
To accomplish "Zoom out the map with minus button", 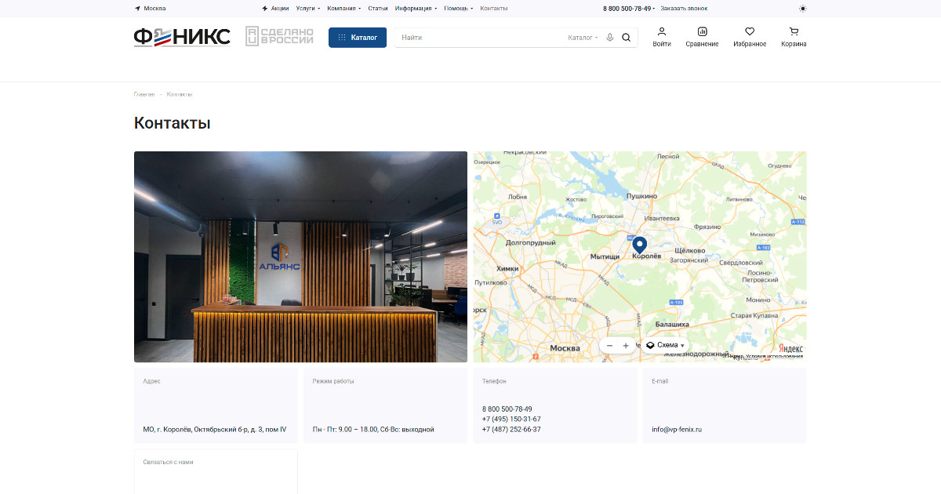I will pyautogui.click(x=609, y=346).
